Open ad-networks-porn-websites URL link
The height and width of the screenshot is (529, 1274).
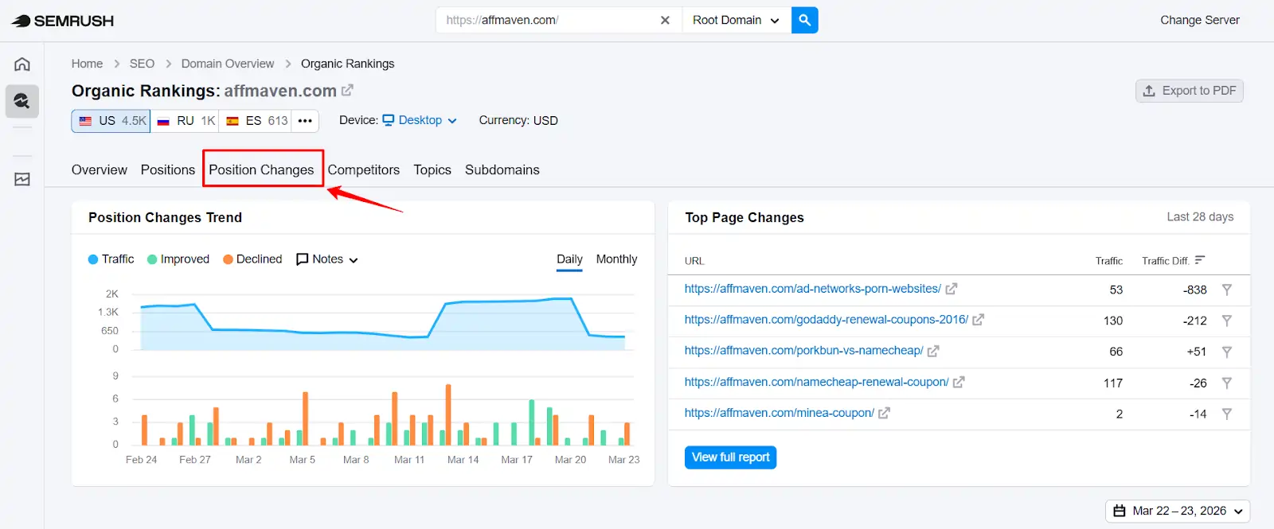[x=812, y=289]
